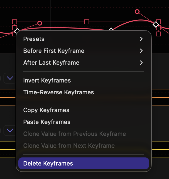Image resolution: width=169 pixels, height=179 pixels.
Task: Open purple chevron dropdown in the orange track
Action: tap(10, 78)
